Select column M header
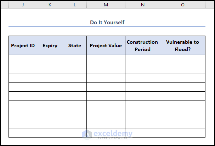 [x=106, y=5]
